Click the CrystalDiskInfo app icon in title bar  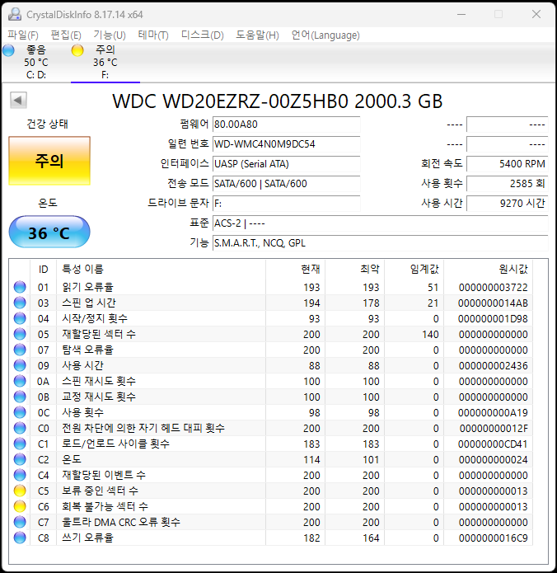[15, 14]
